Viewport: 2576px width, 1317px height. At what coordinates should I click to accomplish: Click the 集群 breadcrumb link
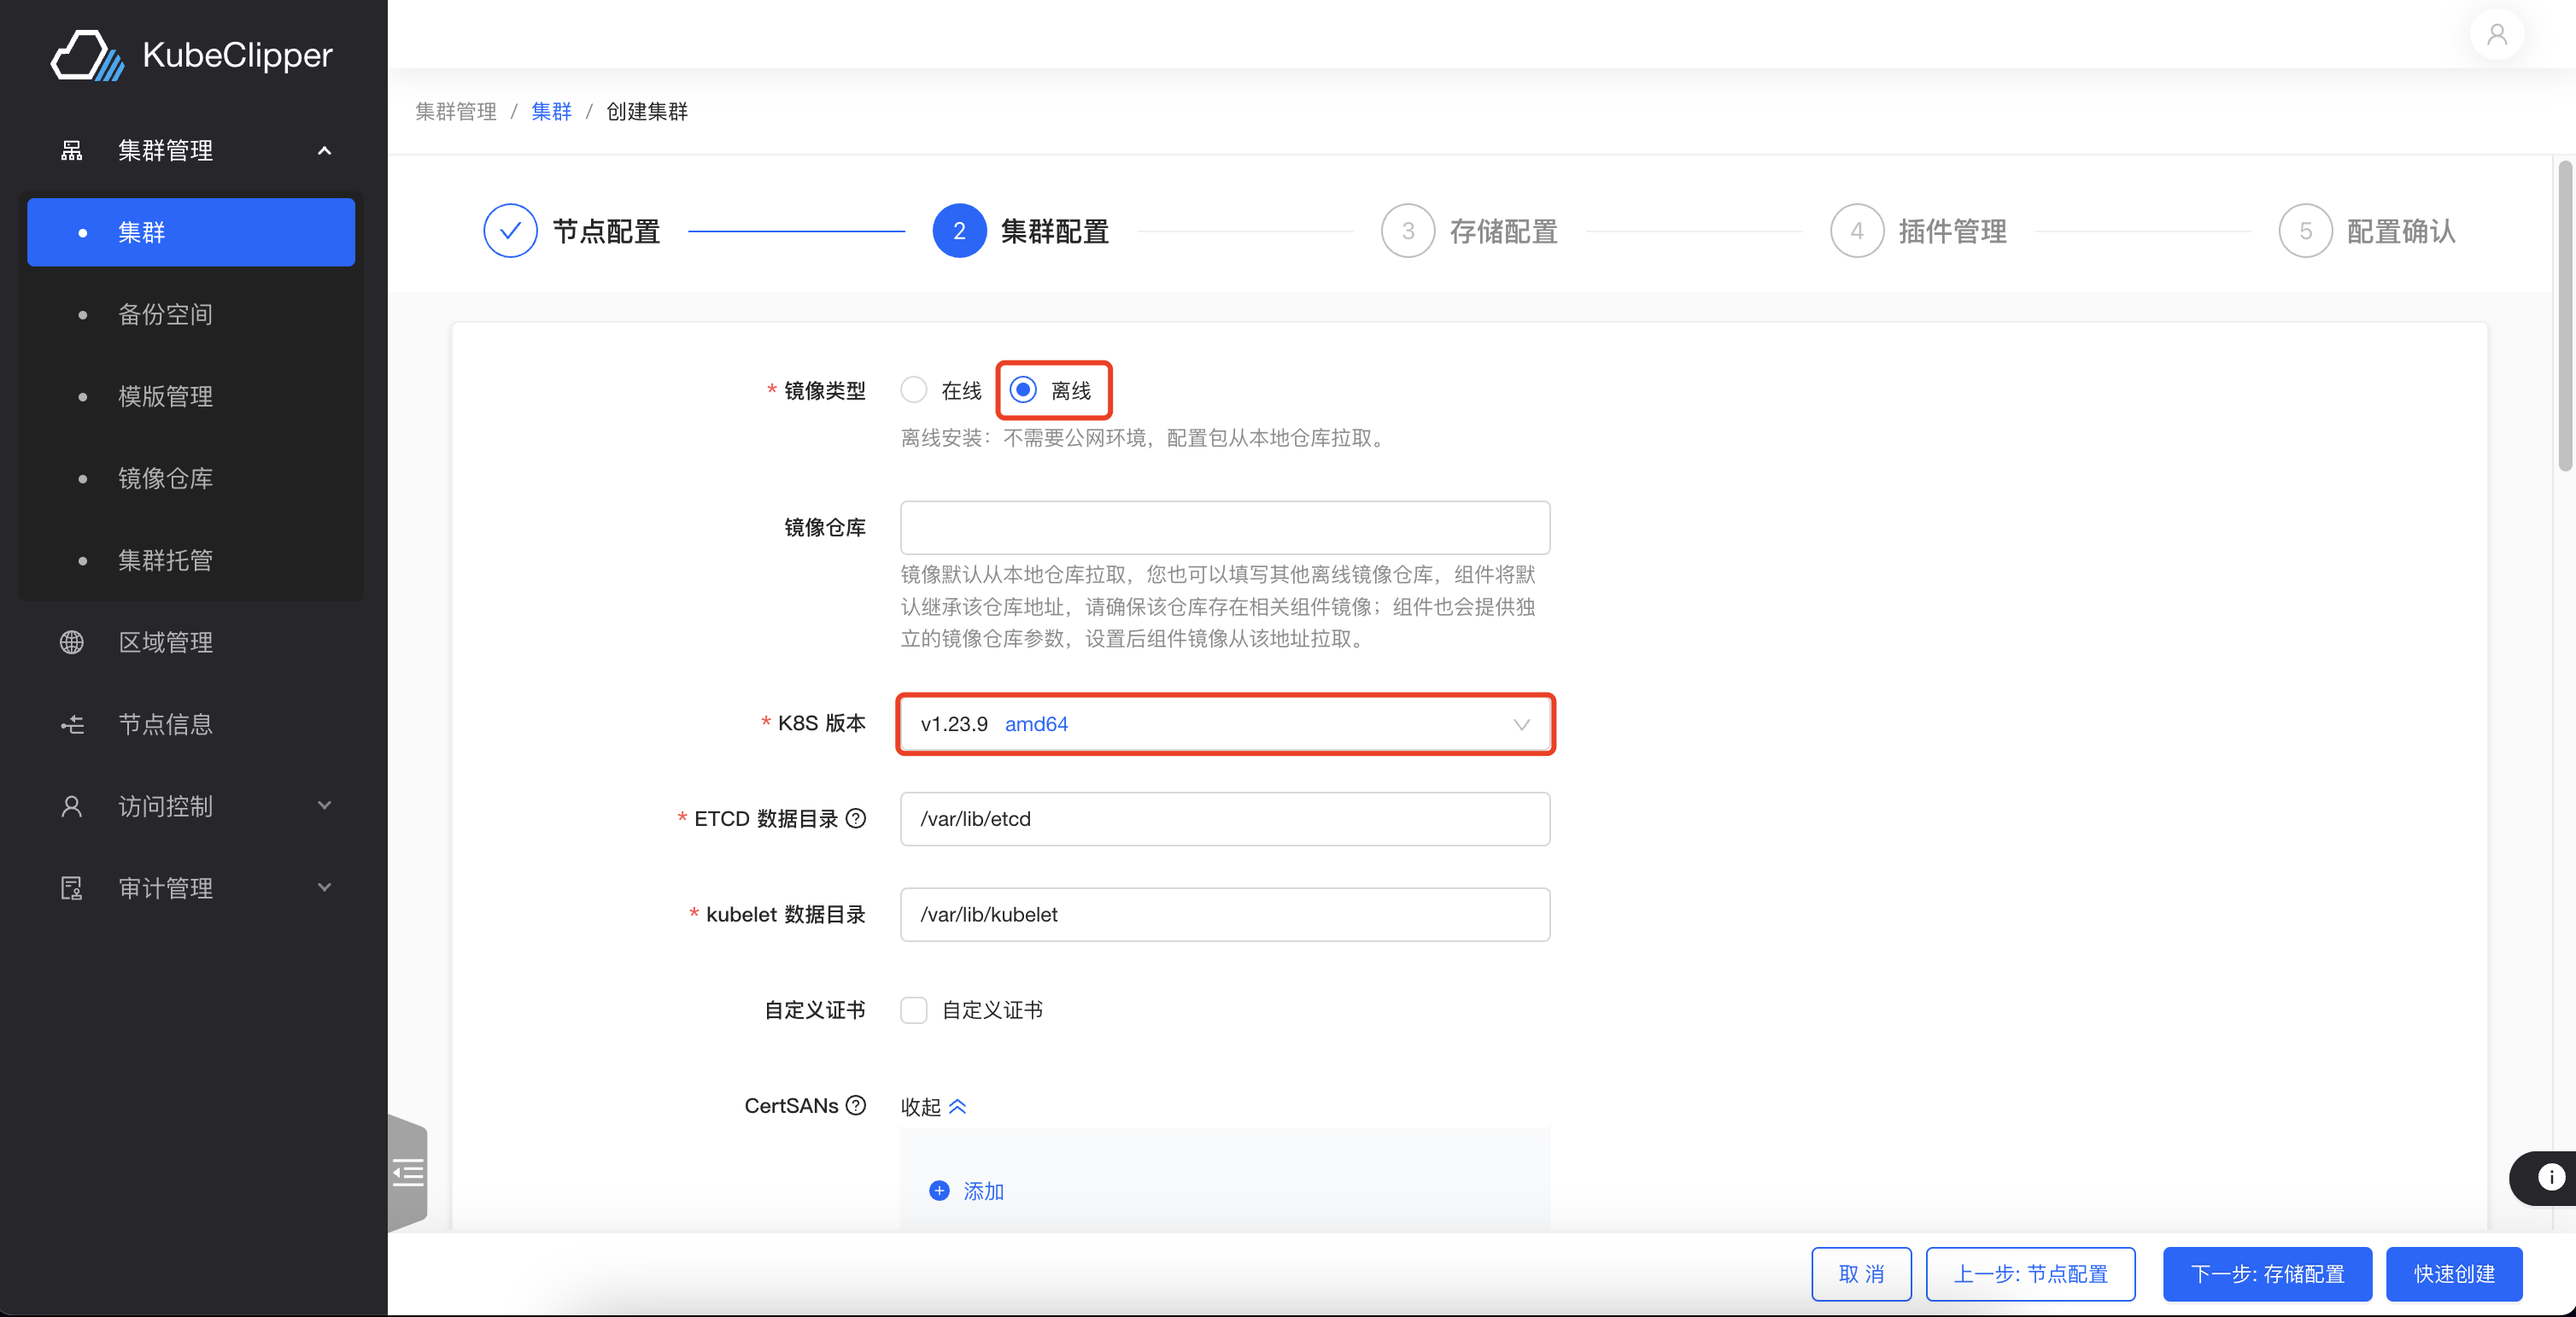551,111
